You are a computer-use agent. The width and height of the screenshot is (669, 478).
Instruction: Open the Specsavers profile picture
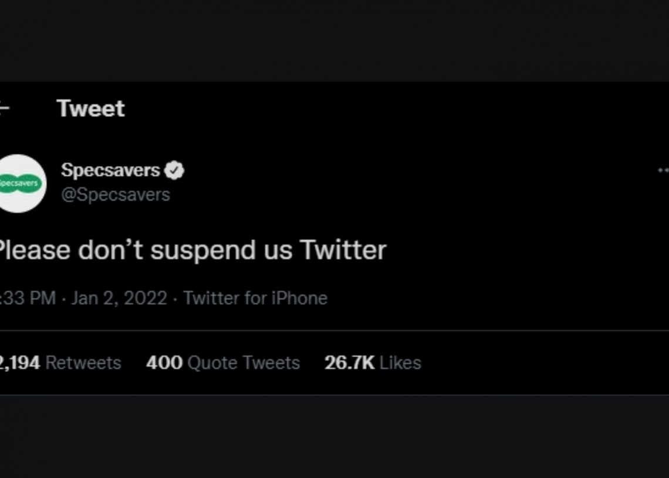coord(22,184)
